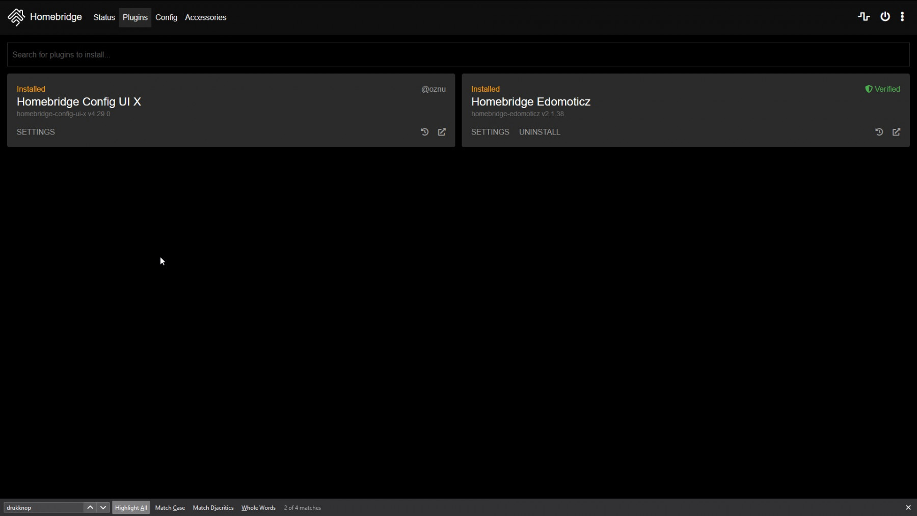Screen dimensions: 917x516
Task: Open version history for Config UI X
Action: pos(424,132)
